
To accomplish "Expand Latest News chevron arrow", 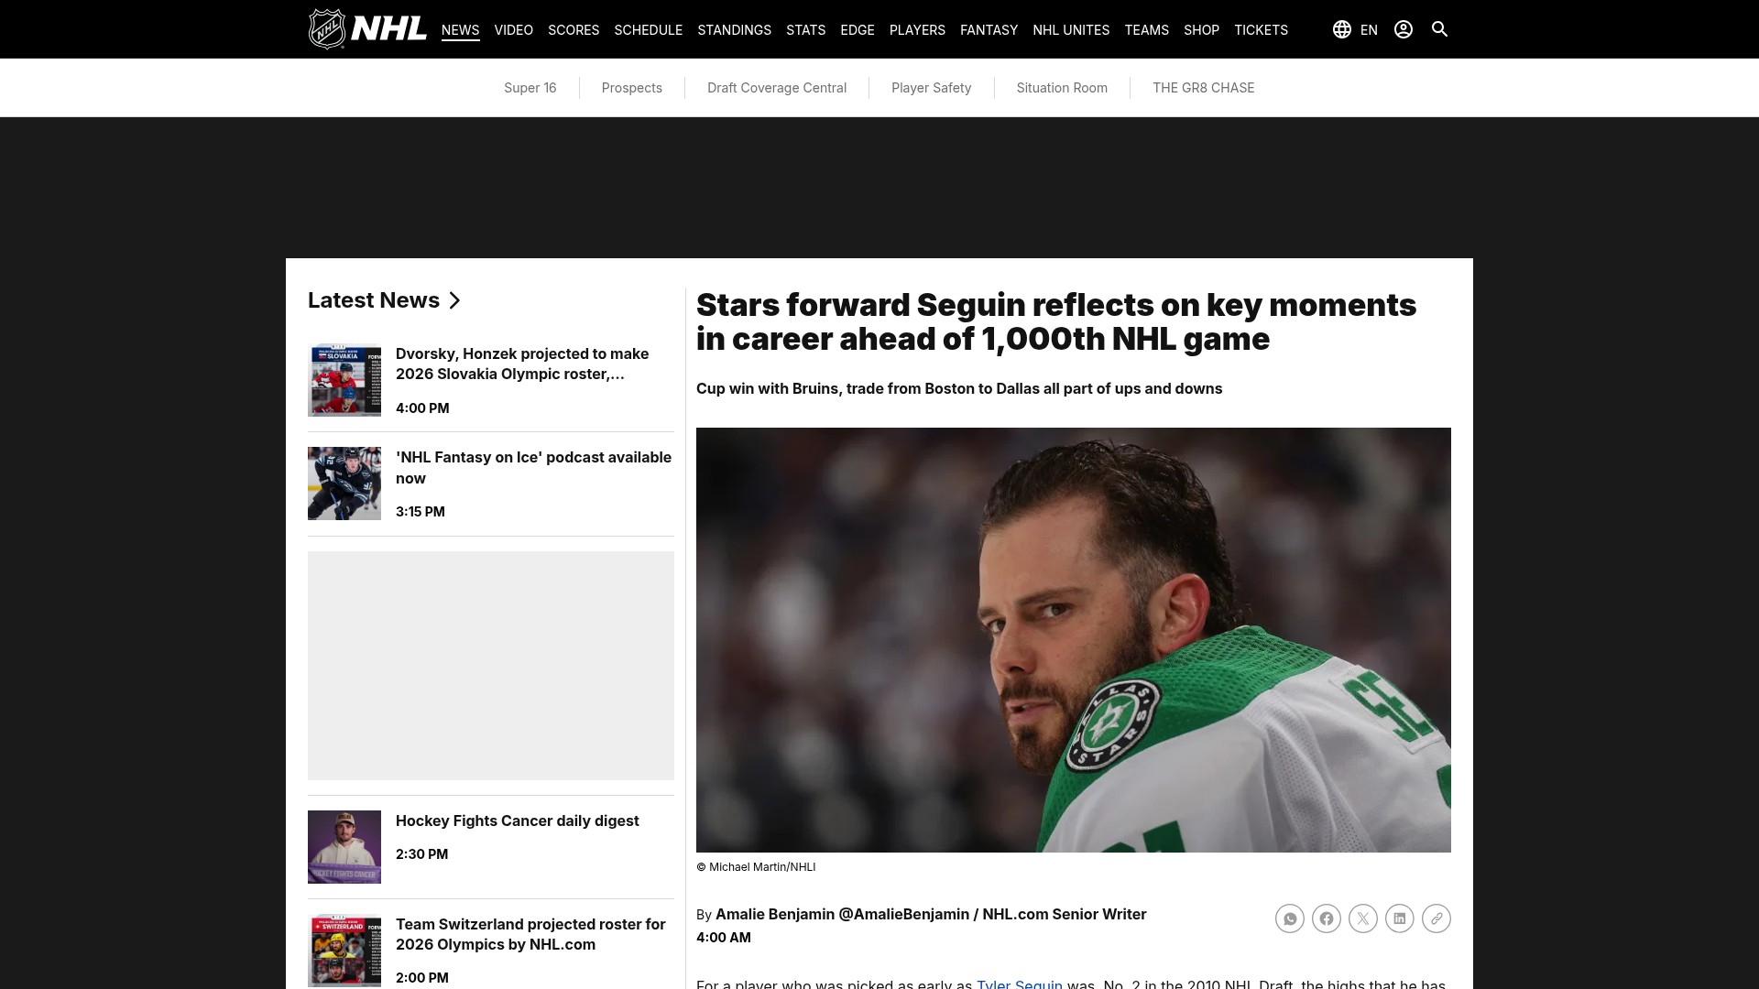I will 454,300.
